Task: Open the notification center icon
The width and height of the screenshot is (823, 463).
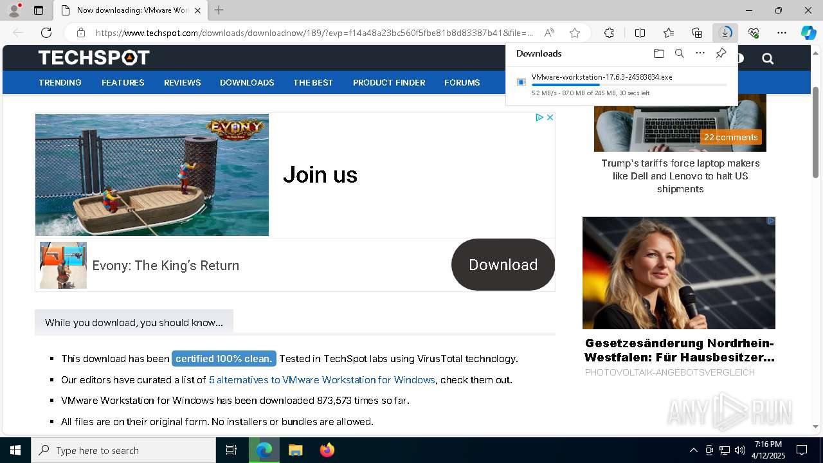Action: click(802, 450)
